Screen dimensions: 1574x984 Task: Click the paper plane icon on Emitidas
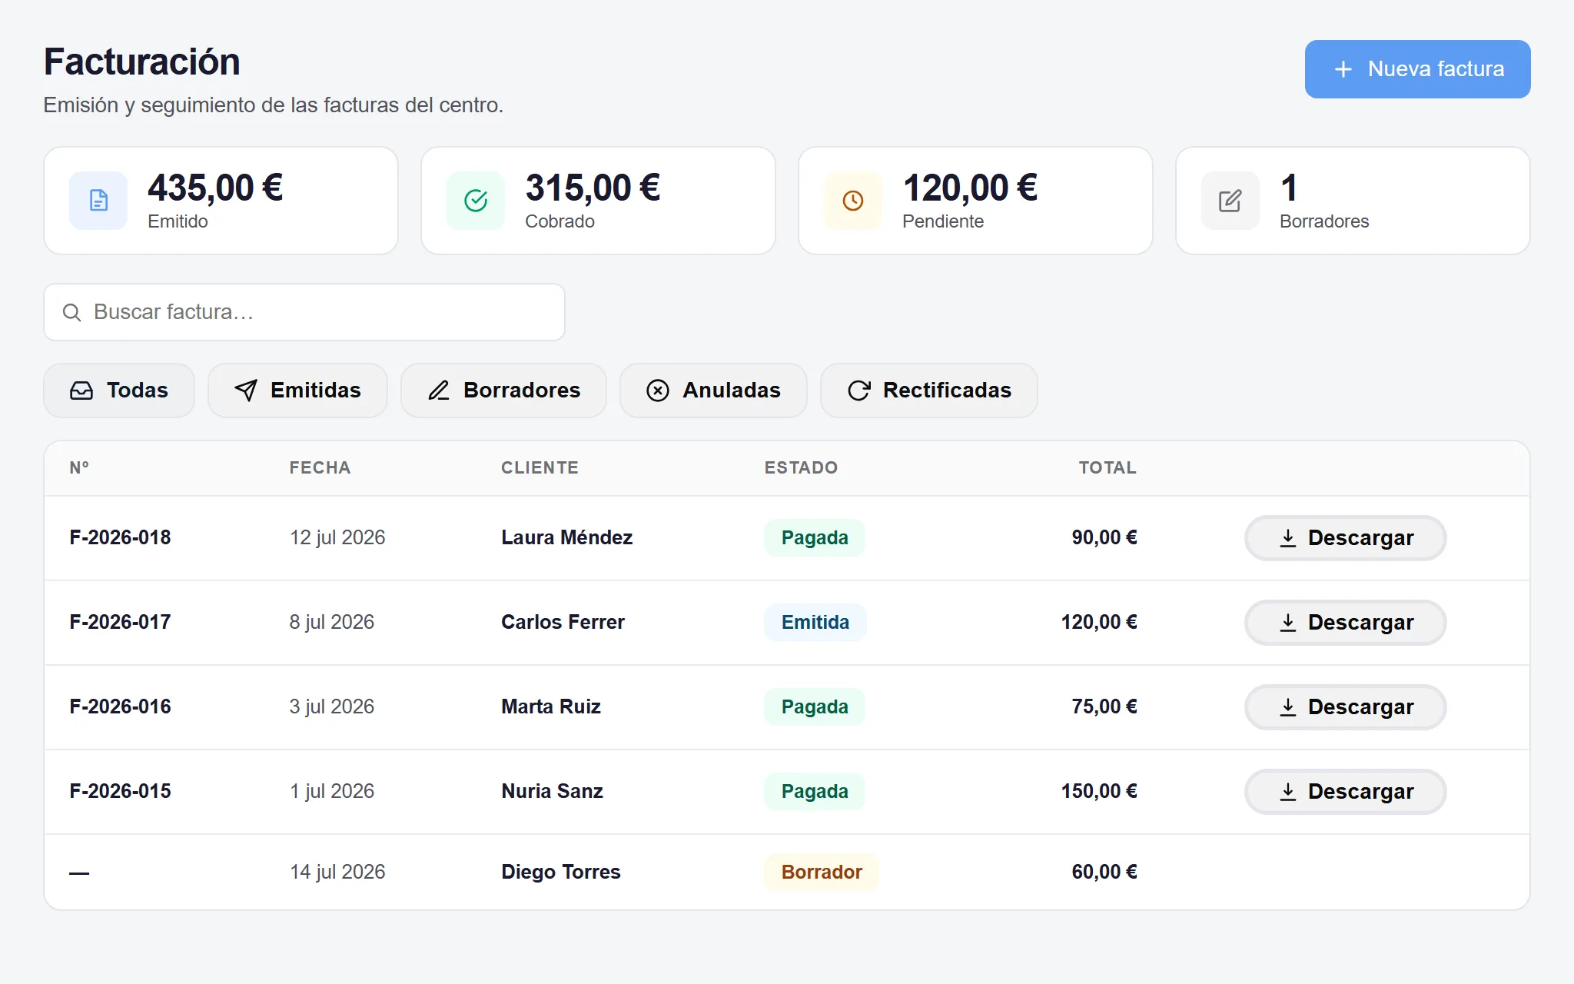point(246,391)
